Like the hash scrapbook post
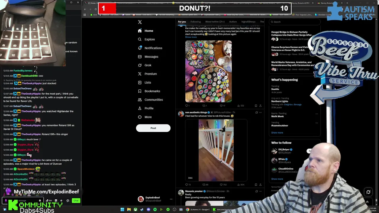Image resolution: width=379 pixels, height=213 pixels. point(222,106)
